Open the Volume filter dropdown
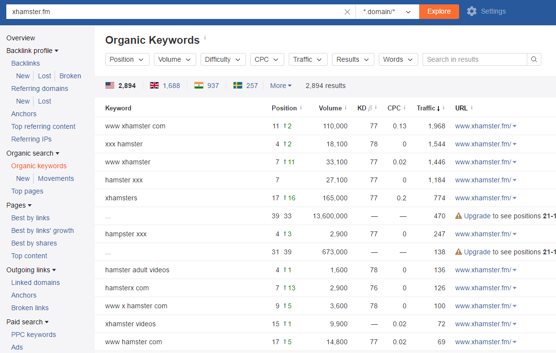The width and height of the screenshot is (556, 353). click(174, 59)
